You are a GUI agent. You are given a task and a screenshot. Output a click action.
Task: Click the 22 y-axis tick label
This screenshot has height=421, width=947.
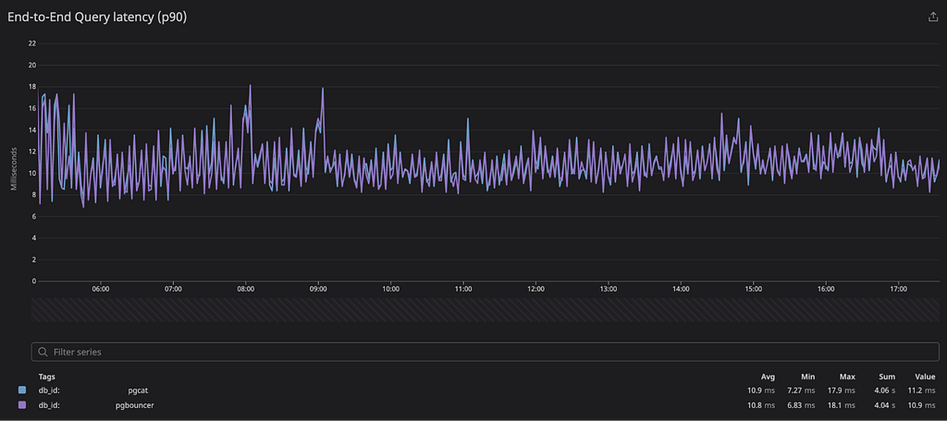(x=32, y=43)
